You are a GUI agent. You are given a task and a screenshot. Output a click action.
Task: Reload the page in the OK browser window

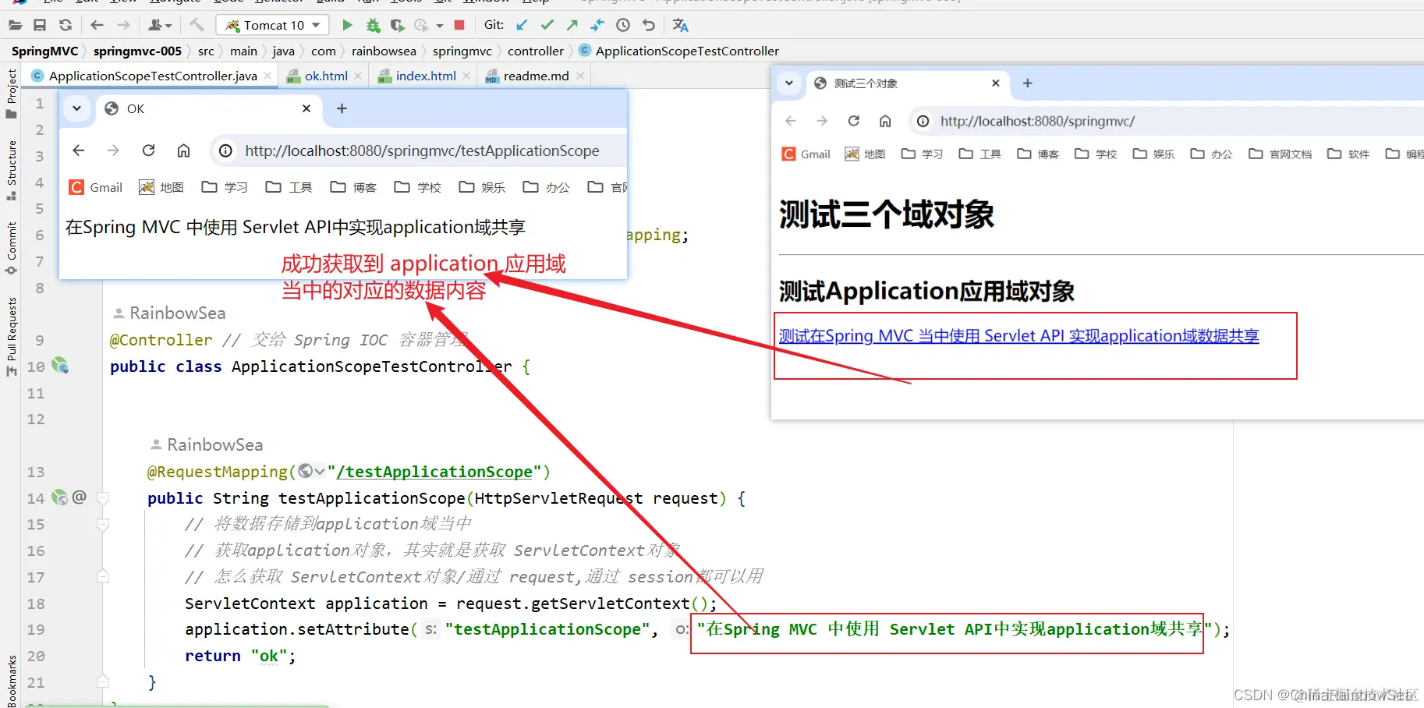point(148,150)
